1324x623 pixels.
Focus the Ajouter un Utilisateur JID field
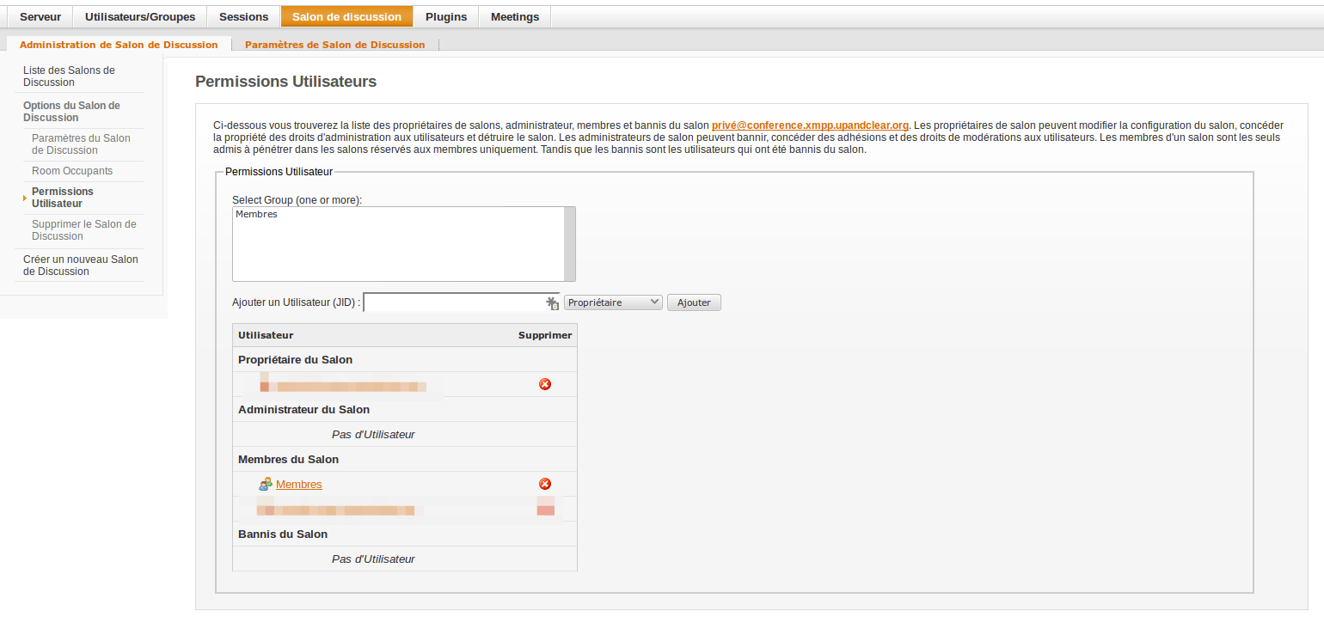pos(462,302)
